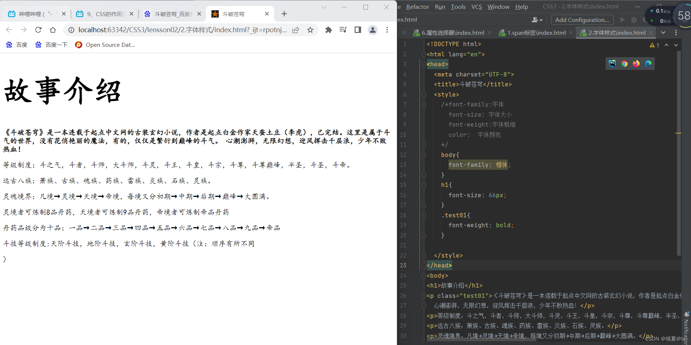Viewport: 691px width, 345px height.
Task: Click the Debug bug icon in WebStorm
Action: (x=634, y=20)
